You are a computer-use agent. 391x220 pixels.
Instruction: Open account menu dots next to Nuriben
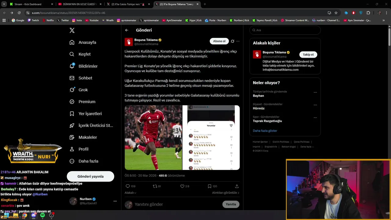pos(115,201)
